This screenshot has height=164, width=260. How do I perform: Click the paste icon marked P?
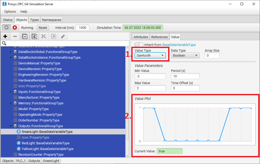[x=53, y=37]
